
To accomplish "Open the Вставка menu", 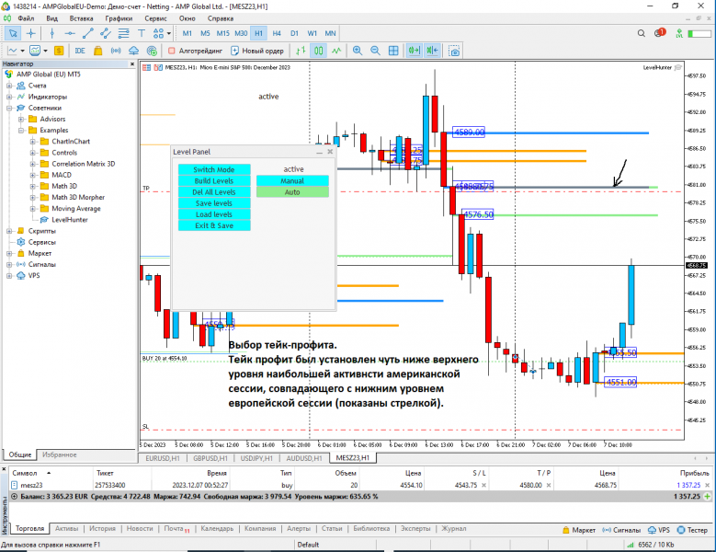I will click(81, 18).
